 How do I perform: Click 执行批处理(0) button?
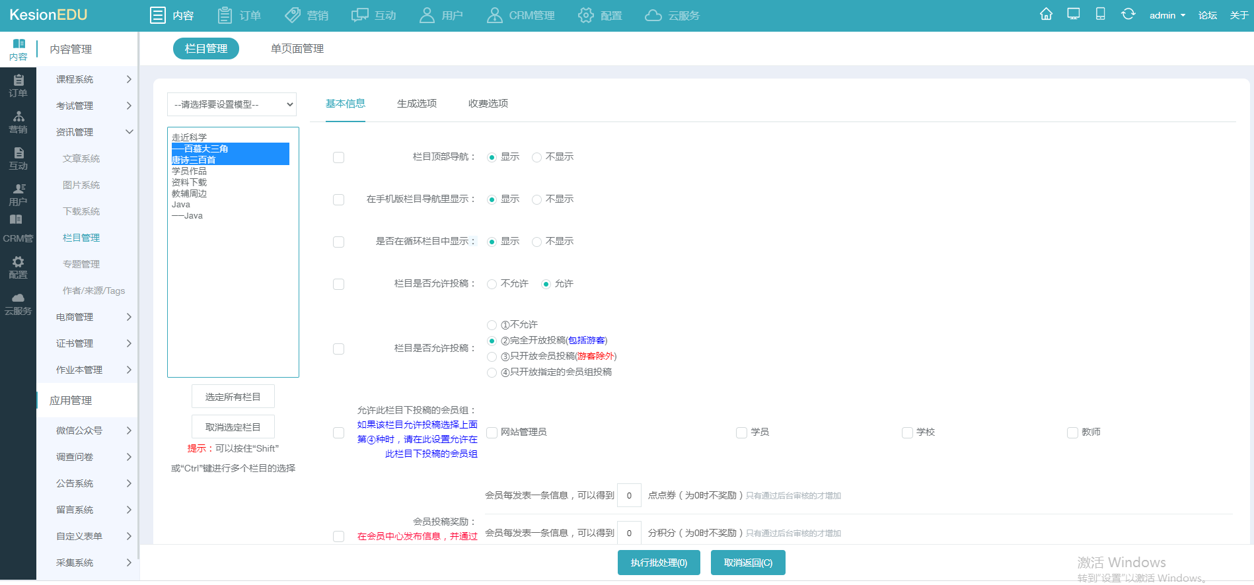[659, 563]
